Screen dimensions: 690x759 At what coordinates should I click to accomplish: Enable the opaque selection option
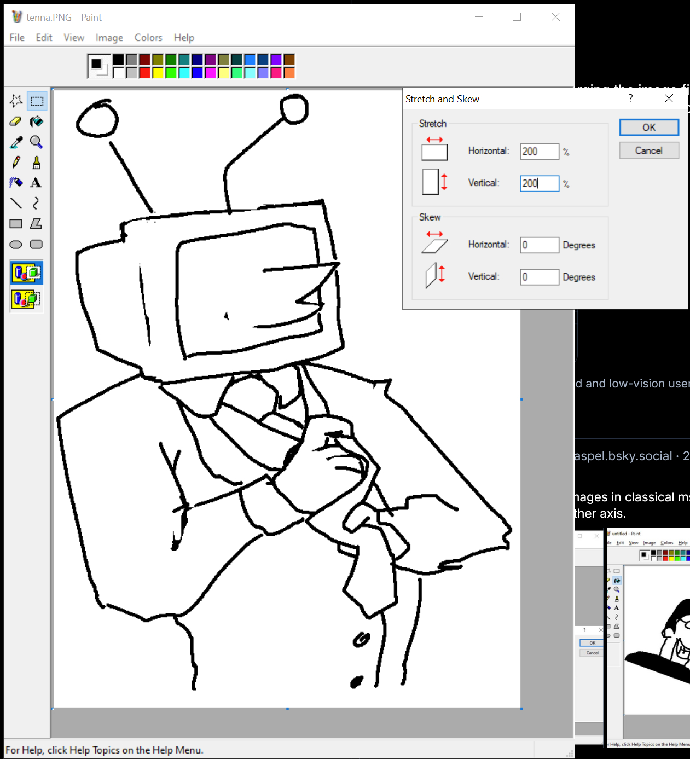point(26,273)
